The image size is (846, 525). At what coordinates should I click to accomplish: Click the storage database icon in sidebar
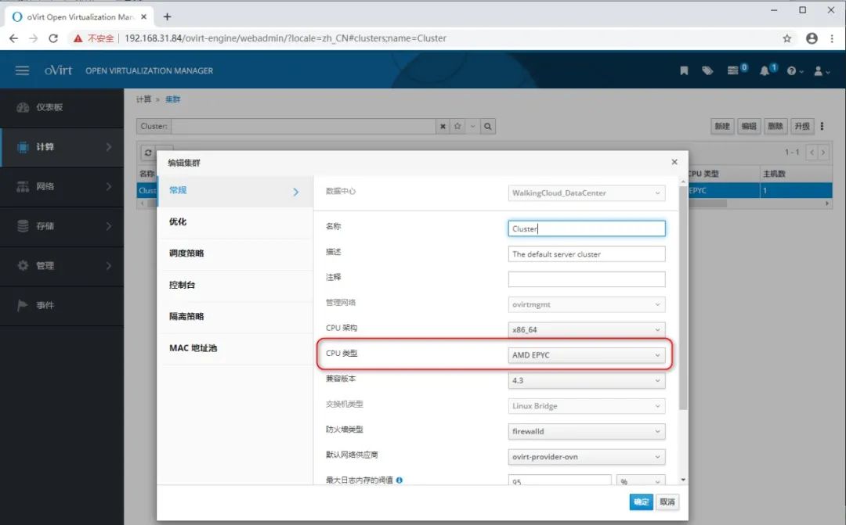click(23, 226)
